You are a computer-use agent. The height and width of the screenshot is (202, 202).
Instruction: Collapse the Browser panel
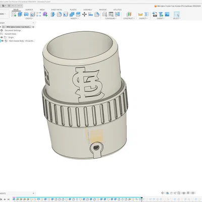(x=33, y=23)
